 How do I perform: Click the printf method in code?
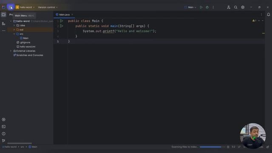tap(109, 31)
